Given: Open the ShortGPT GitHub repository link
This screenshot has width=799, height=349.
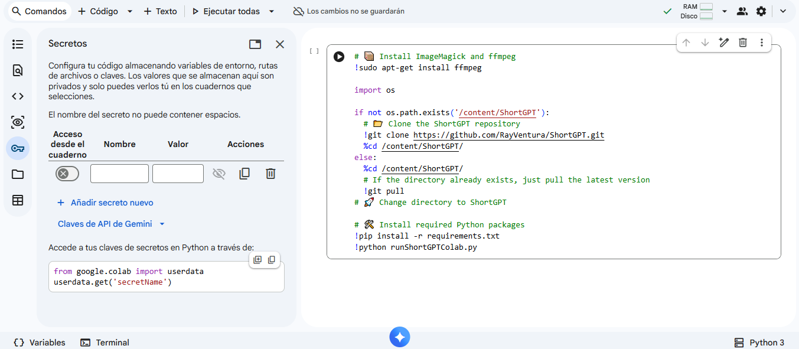Looking at the screenshot, I should point(508,135).
